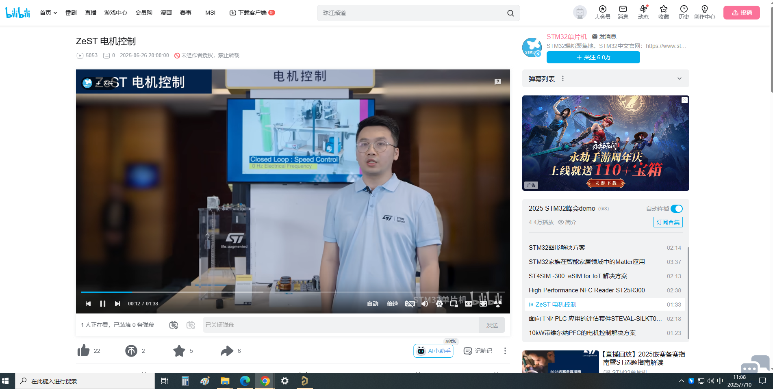Open the 记笔记 note-taking tool
Image resolution: width=773 pixels, height=389 pixels.
[478, 351]
